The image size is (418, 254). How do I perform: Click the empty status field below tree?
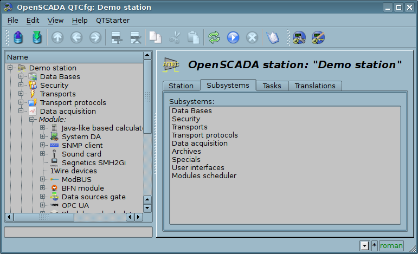coord(79,232)
